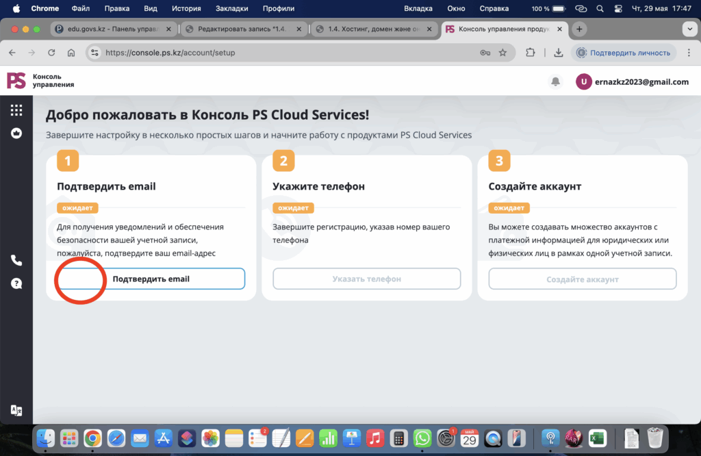Expand the Chrome tab search dropdown
Image resolution: width=701 pixels, height=456 pixels.
coord(689,29)
